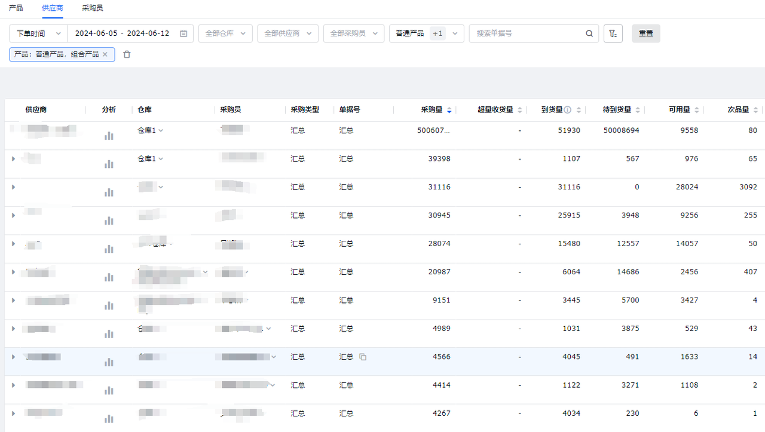The width and height of the screenshot is (765, 432).
Task: Open the 全部供应商 dropdown
Action: 288,33
